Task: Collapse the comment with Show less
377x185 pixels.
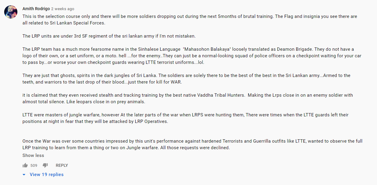Action: pos(33,155)
